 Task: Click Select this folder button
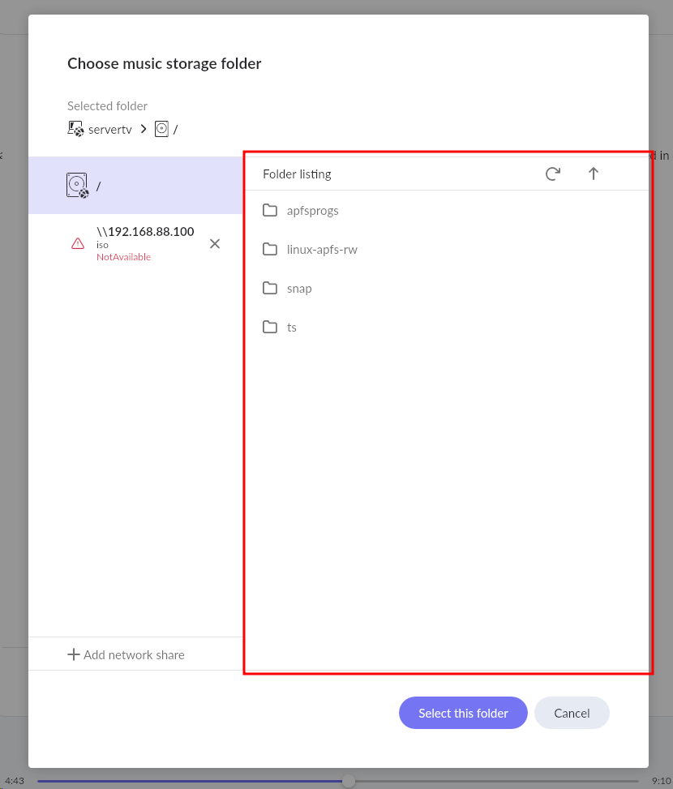463,713
